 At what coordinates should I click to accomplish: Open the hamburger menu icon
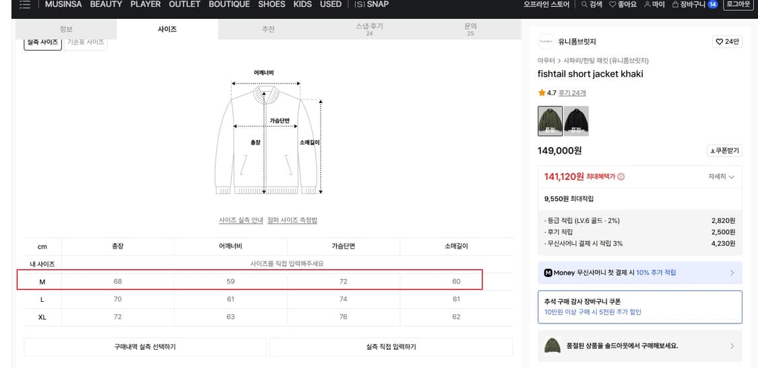(x=25, y=4)
